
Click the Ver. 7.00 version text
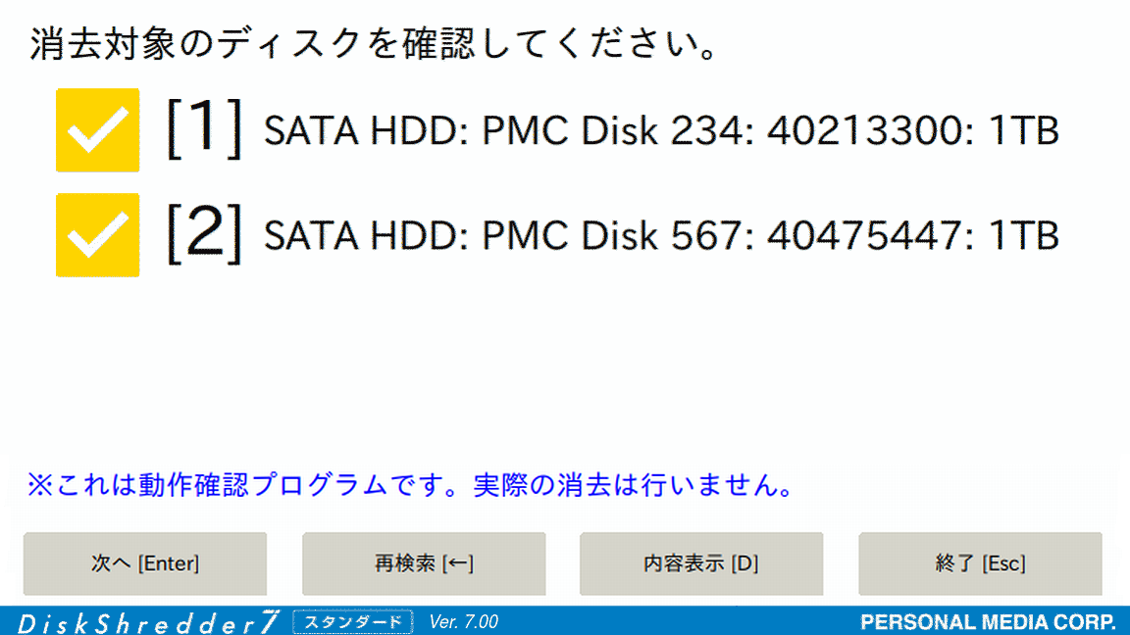pos(463,622)
